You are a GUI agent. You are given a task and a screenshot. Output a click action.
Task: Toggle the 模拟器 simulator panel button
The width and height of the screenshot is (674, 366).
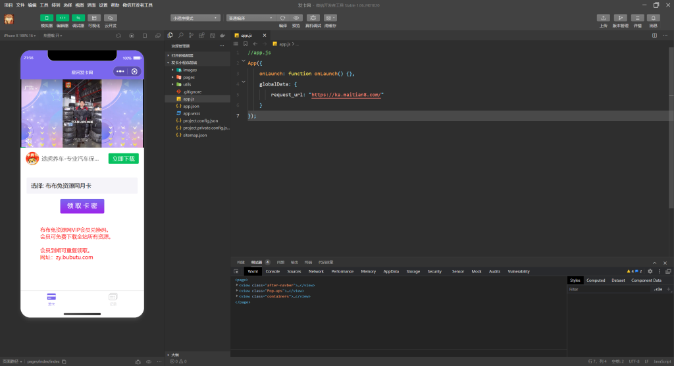(47, 18)
